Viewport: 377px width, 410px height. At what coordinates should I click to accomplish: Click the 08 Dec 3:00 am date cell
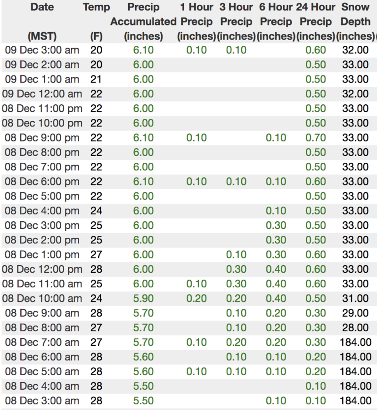pyautogui.click(x=41, y=401)
